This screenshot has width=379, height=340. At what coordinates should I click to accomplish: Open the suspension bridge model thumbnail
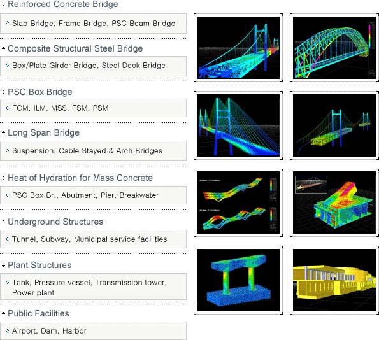point(238,48)
